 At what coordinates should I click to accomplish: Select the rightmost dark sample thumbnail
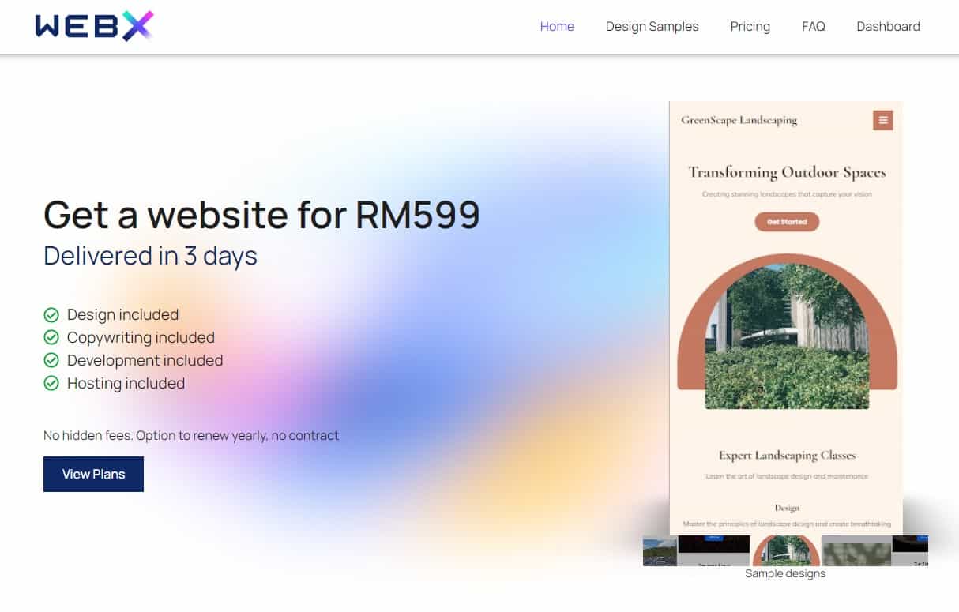(x=910, y=550)
